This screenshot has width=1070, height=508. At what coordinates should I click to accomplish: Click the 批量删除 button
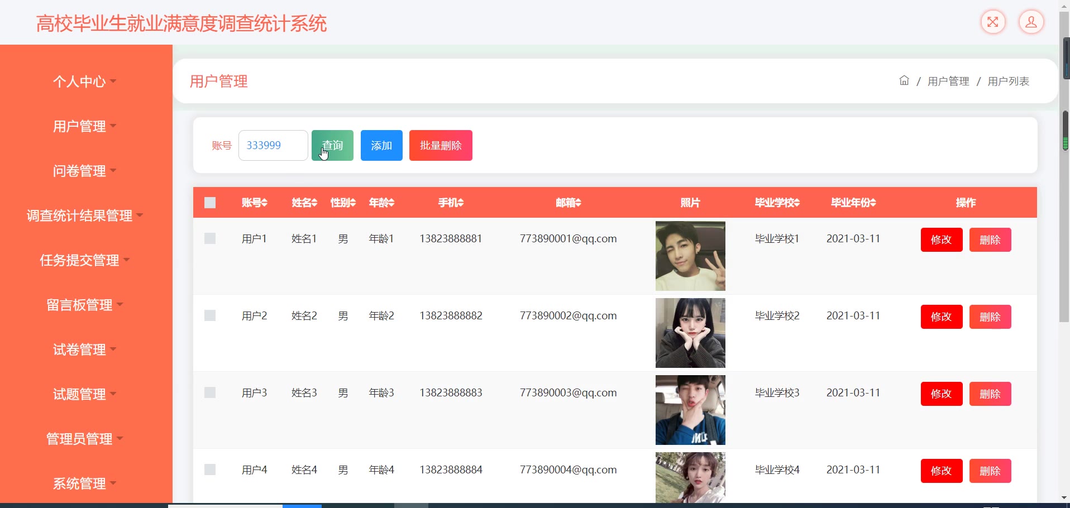click(441, 145)
